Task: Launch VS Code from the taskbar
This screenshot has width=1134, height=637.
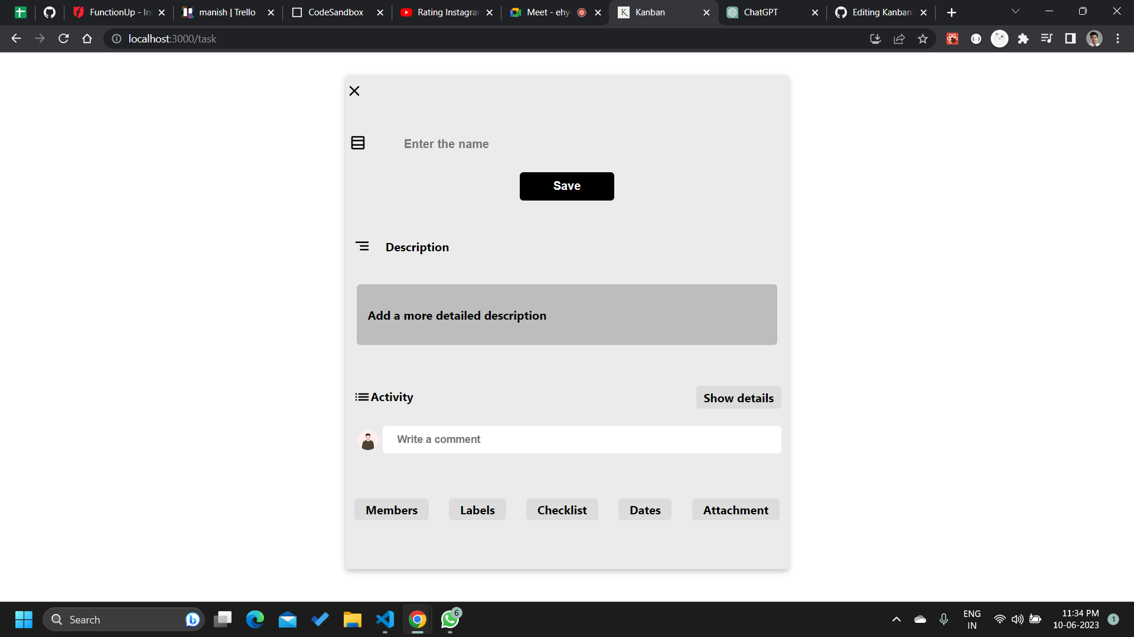Action: point(384,619)
